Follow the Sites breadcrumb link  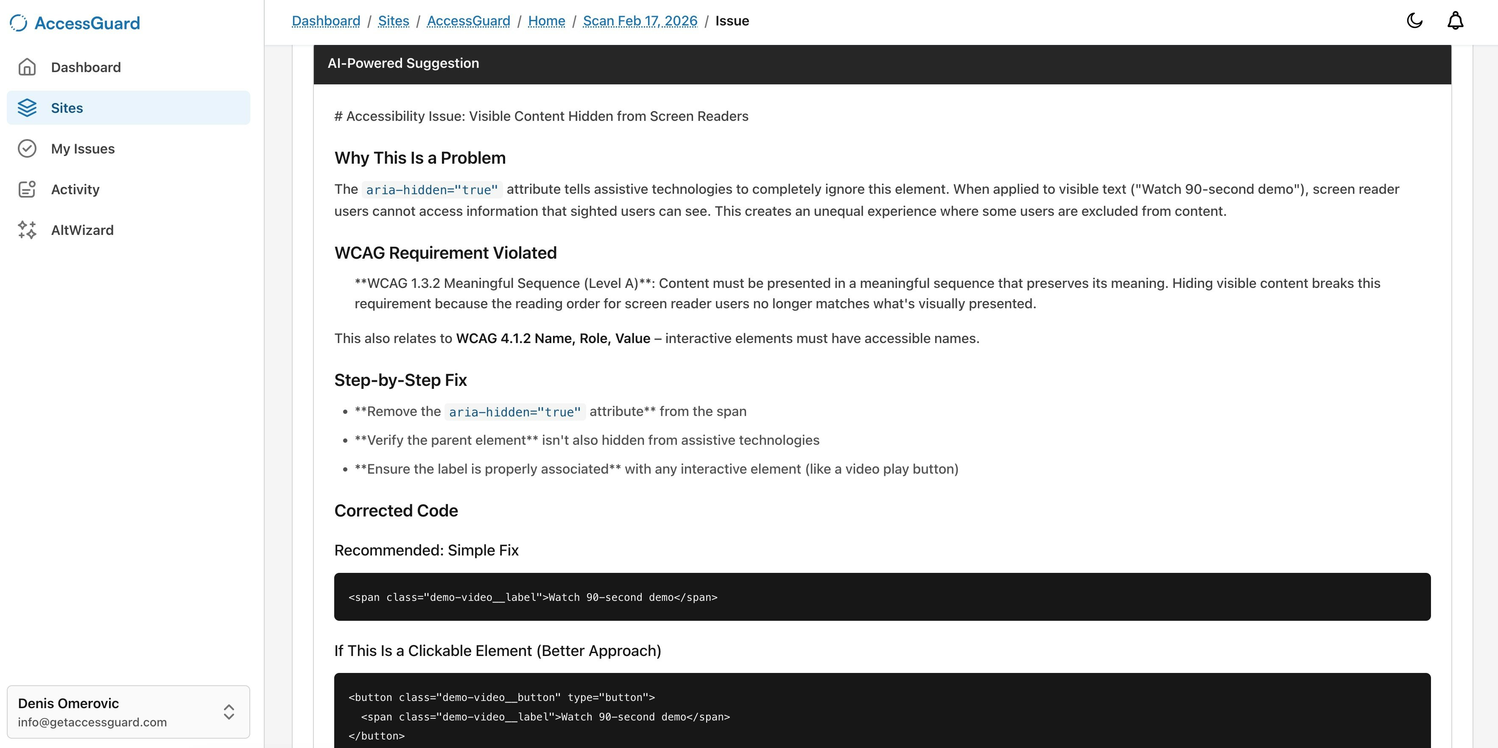click(x=393, y=21)
